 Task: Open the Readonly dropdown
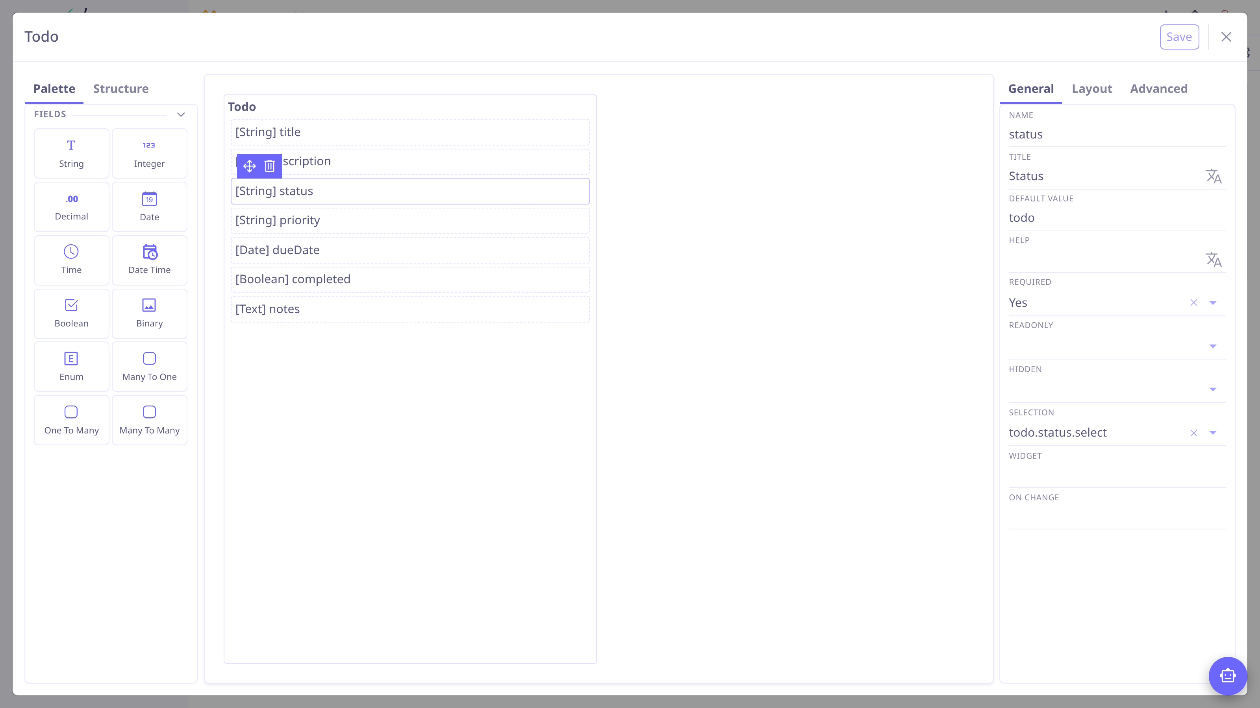1213,346
